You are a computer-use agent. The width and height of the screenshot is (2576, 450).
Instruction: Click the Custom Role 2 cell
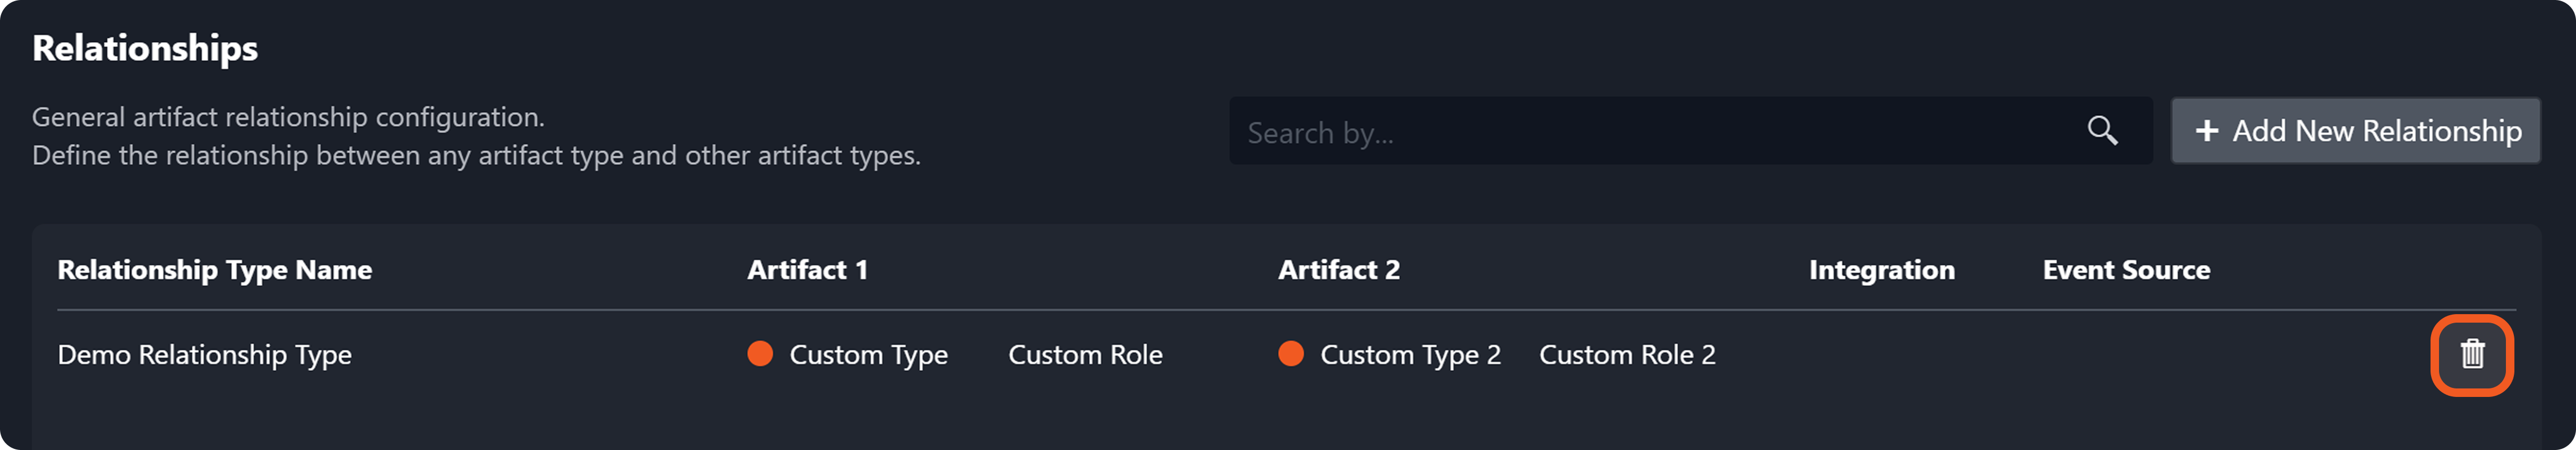pos(1627,355)
